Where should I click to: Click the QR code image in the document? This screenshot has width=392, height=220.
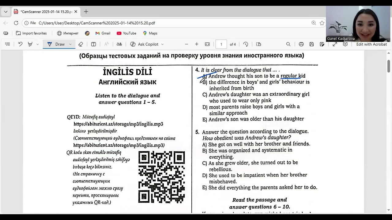tap(162, 177)
